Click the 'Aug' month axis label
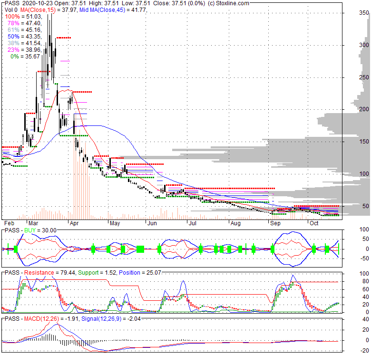Viewport: 371px width, 354px height. pos(235,223)
